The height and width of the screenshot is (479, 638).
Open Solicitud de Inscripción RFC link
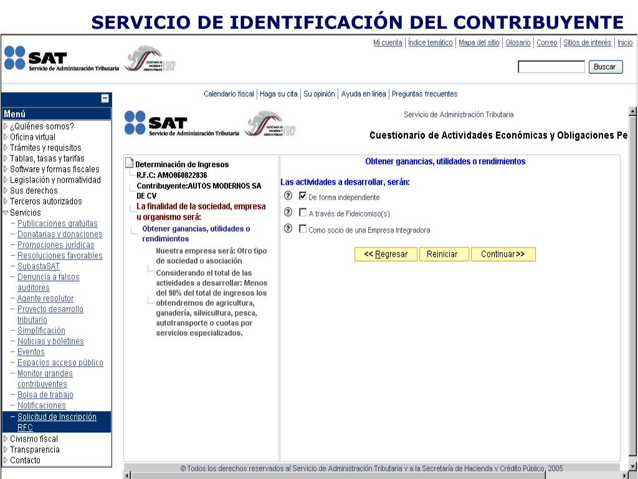click(57, 422)
